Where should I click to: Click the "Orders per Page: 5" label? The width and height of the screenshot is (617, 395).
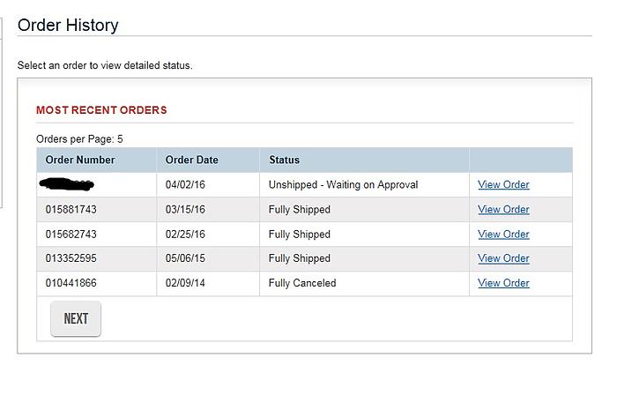click(79, 139)
